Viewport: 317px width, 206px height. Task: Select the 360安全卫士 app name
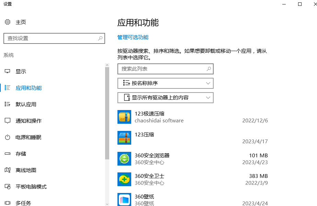[x=149, y=176]
